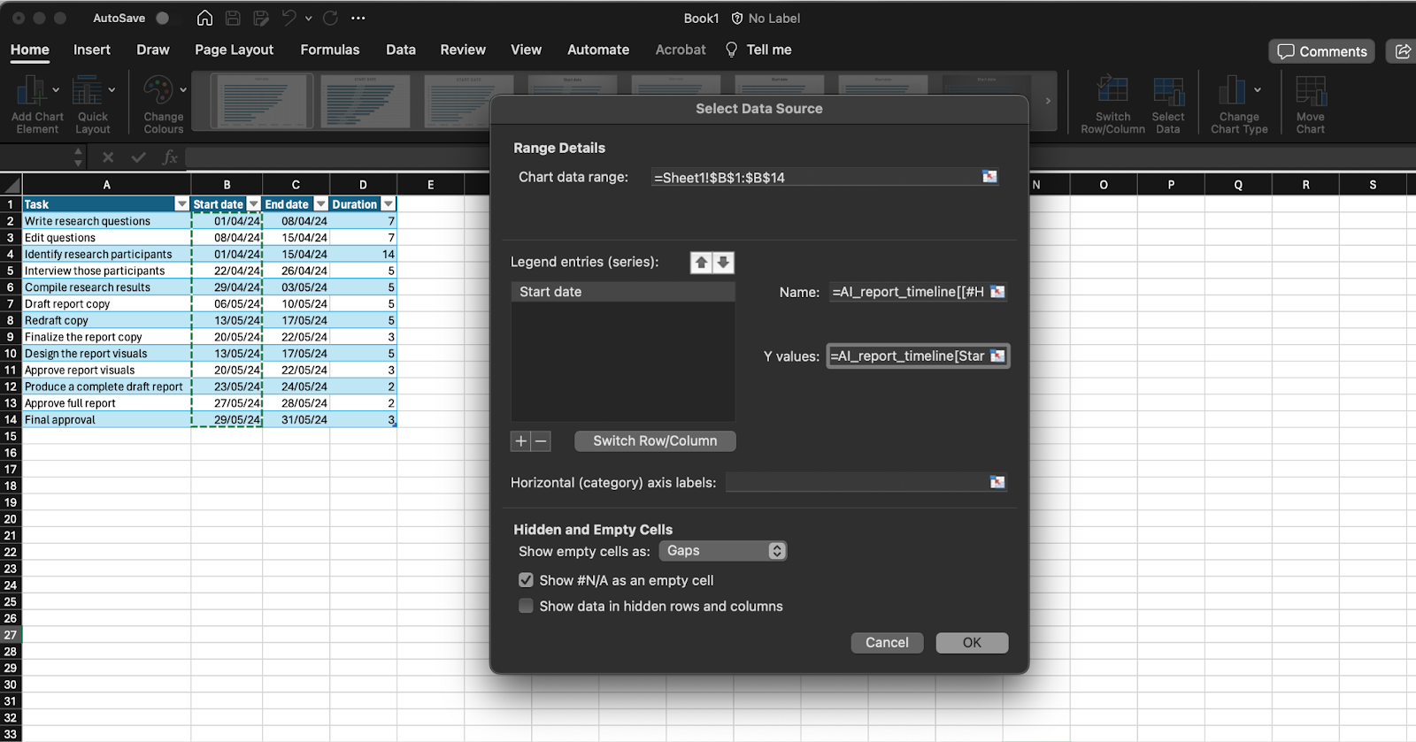
Task: Open the Home ribbon tab
Action: click(x=30, y=50)
